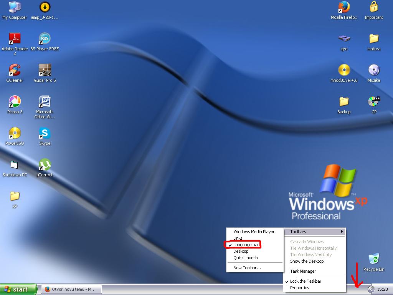This screenshot has width=393, height=295.
Task: Expand the Toolbars submenu entry
Action: tap(315, 232)
